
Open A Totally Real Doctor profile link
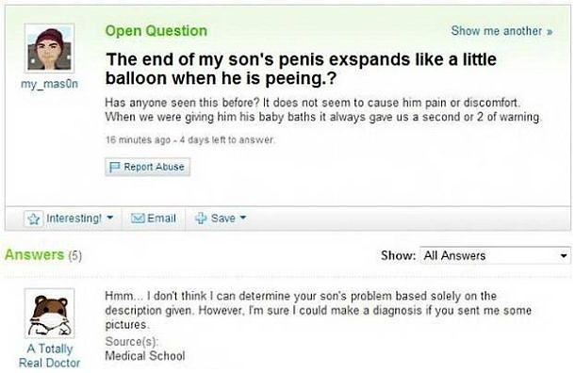click(50, 355)
